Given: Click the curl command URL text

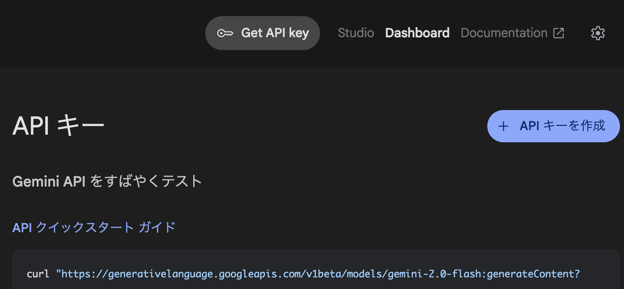Looking at the screenshot, I should (318, 274).
